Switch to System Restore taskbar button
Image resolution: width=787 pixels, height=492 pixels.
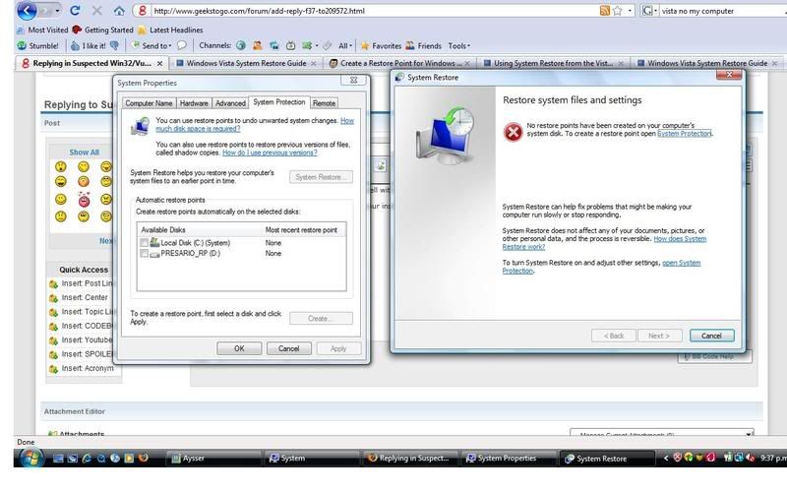click(607, 458)
